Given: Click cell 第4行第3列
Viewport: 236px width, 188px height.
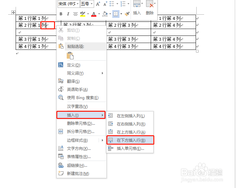Looking at the screenshot, I should coord(129,46).
